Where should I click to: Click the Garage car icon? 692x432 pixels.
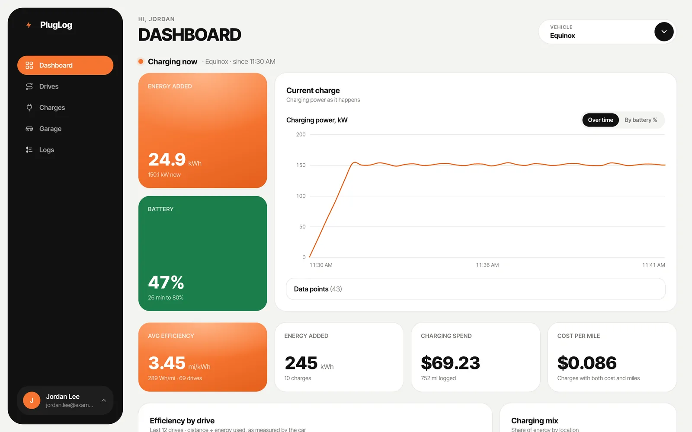[29, 129]
